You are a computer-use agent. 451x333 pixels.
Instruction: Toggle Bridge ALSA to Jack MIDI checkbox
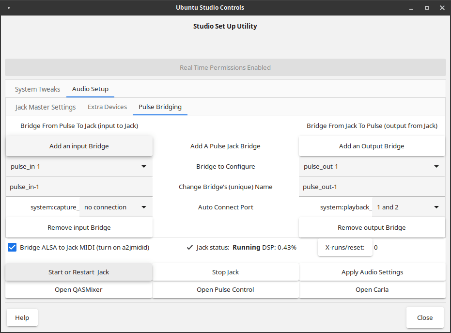click(13, 247)
